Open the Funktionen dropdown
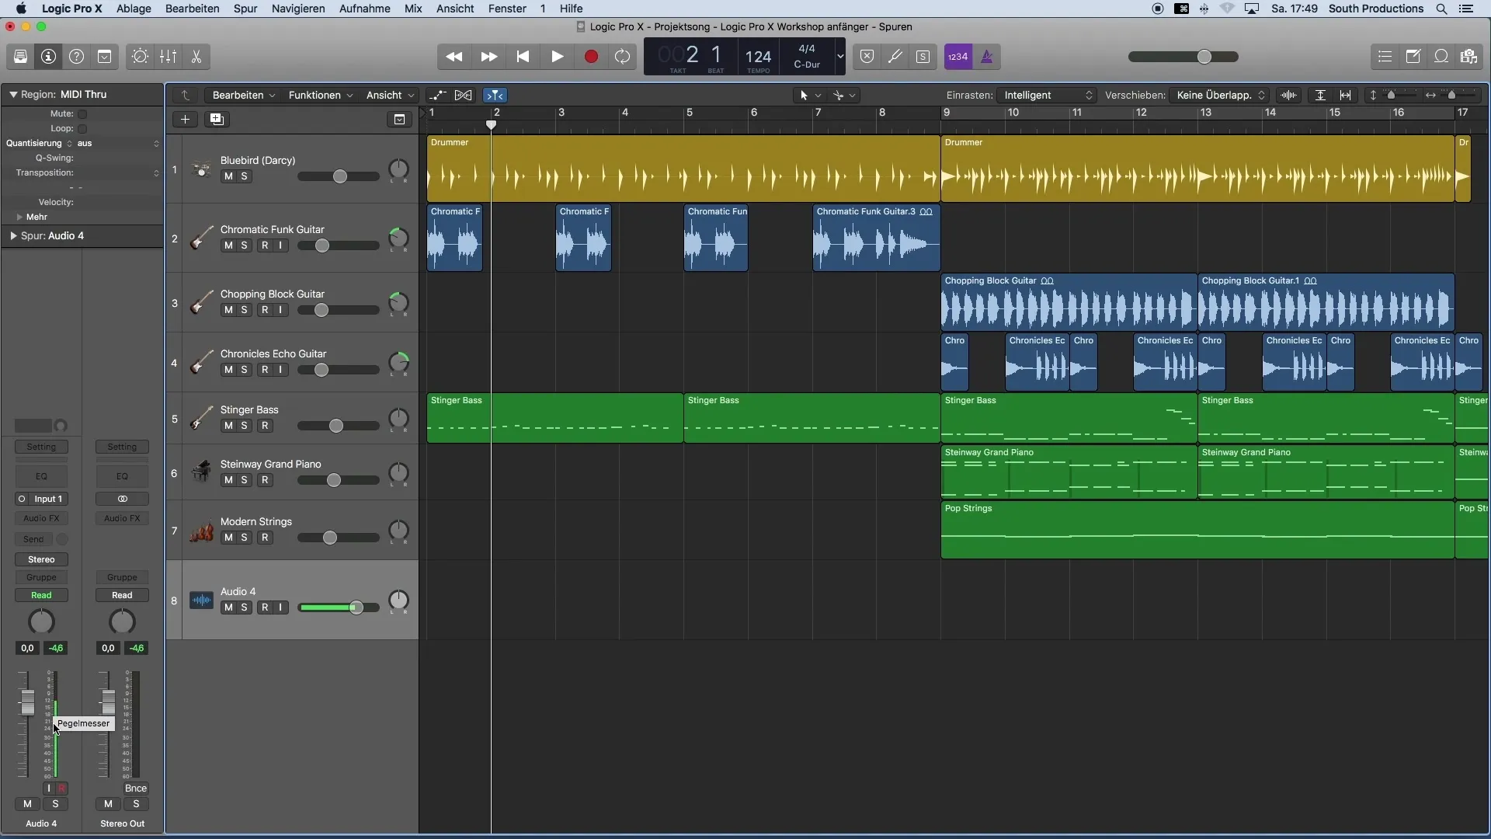Viewport: 1491px width, 839px height. pyautogui.click(x=320, y=96)
